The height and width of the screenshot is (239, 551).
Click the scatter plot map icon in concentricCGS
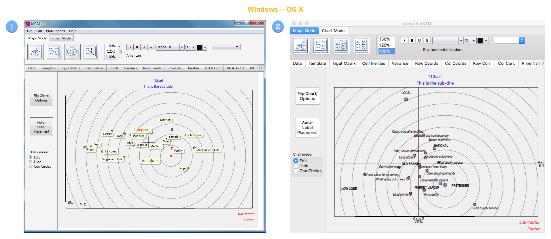[x=321, y=45]
